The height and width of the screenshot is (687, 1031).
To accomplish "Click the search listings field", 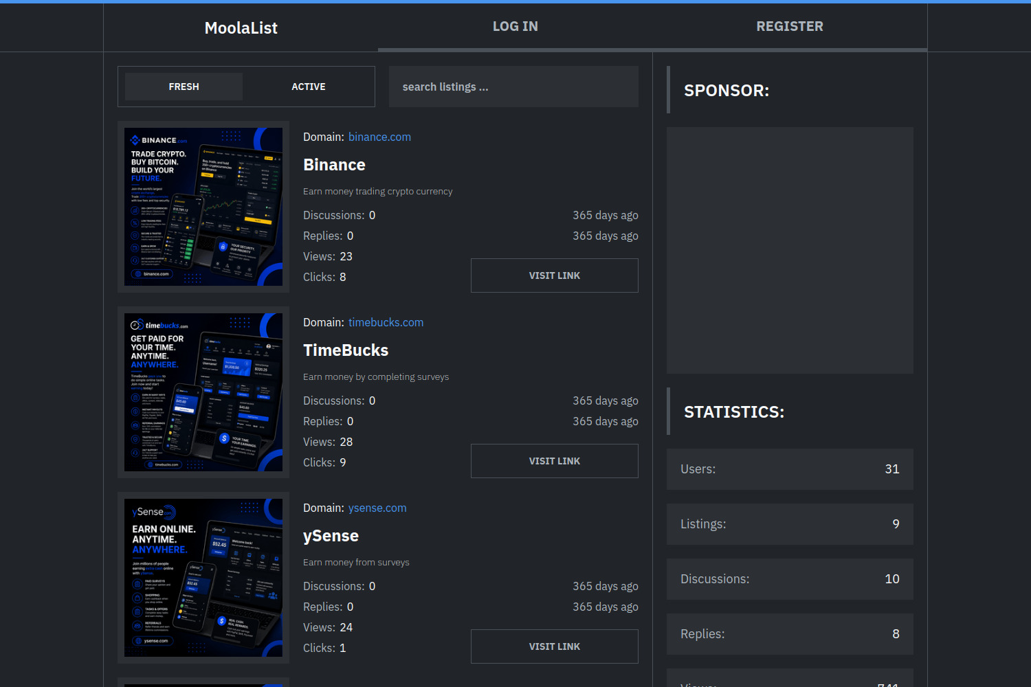I will click(513, 87).
